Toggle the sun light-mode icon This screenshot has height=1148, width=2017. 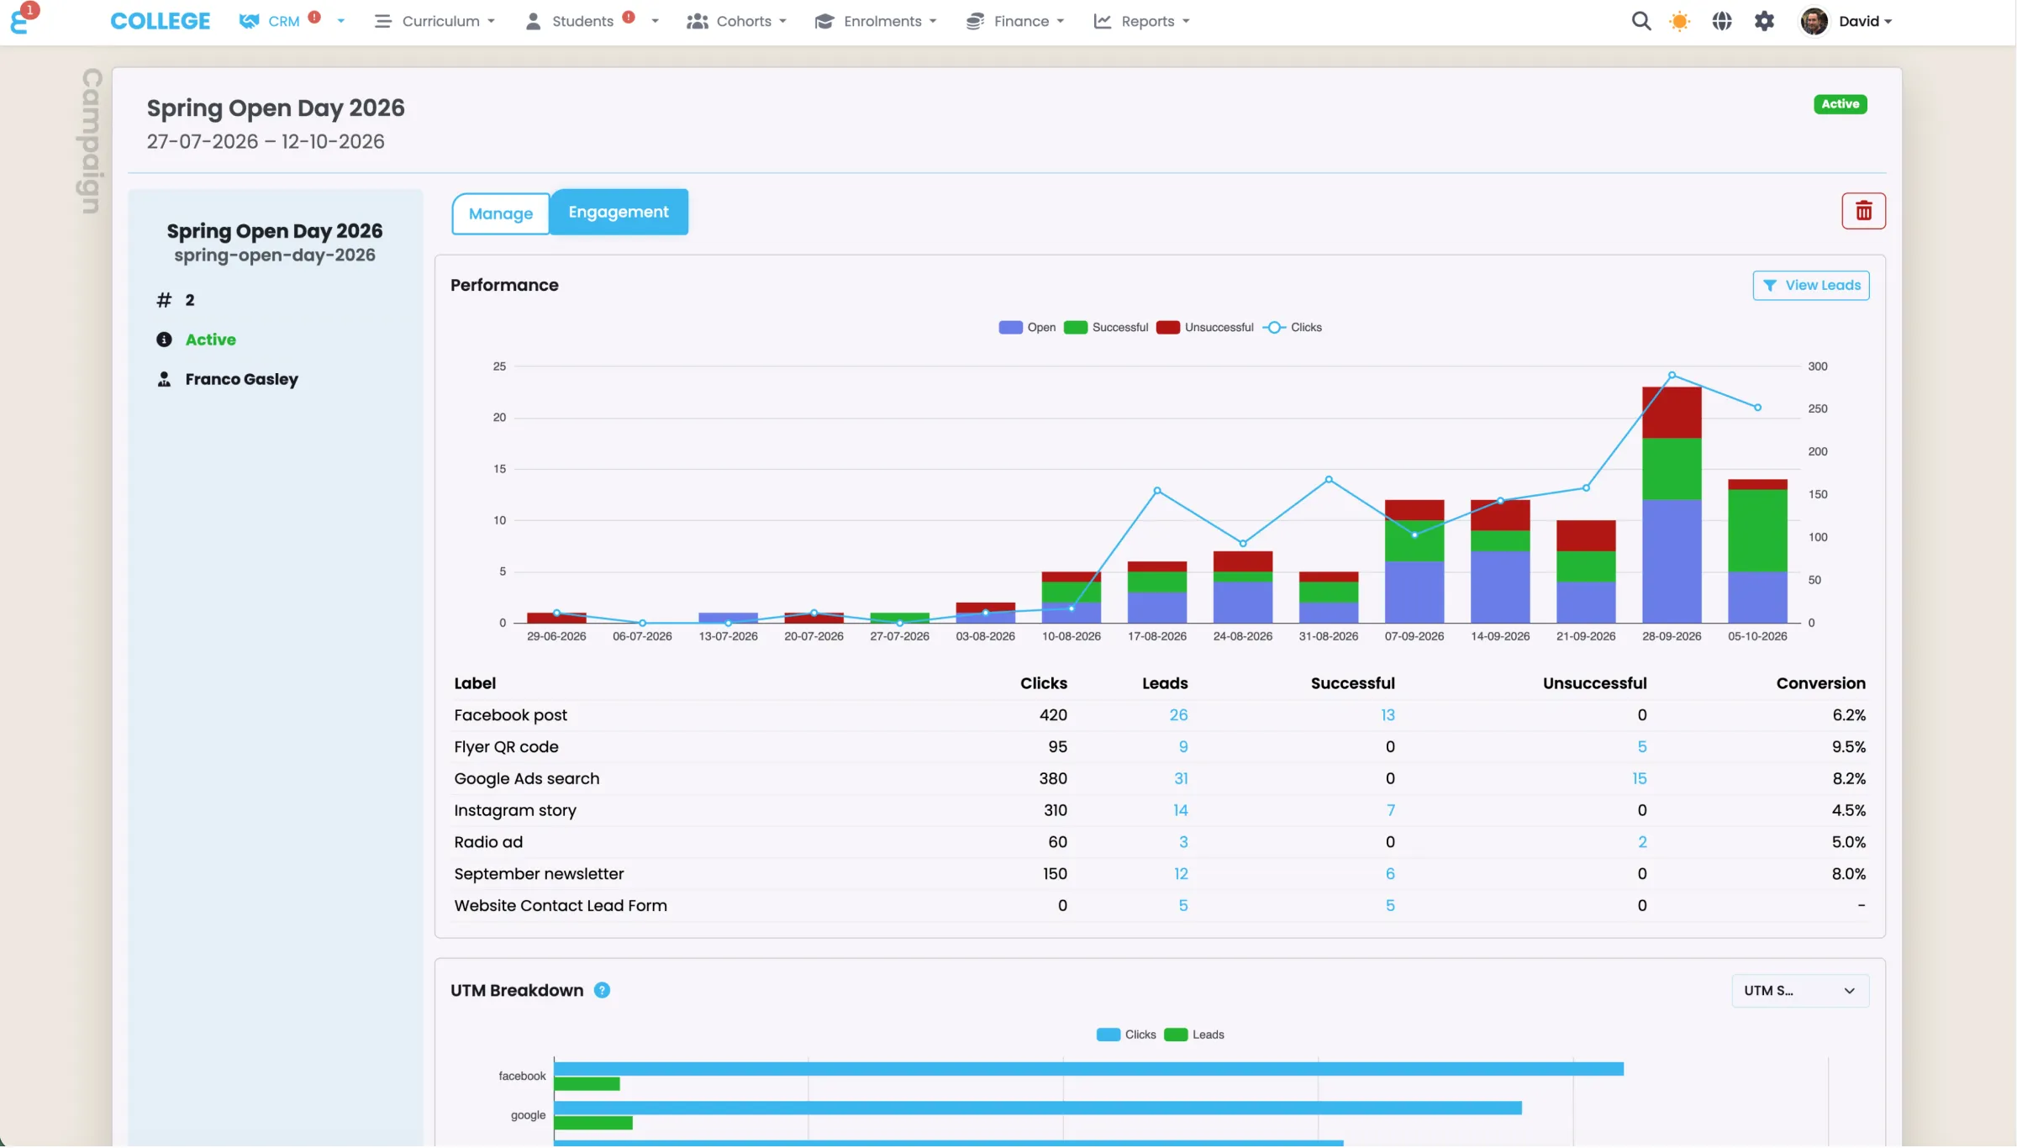pos(1680,21)
